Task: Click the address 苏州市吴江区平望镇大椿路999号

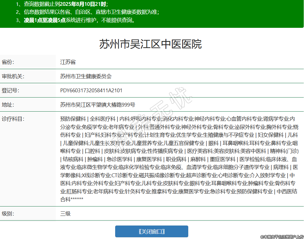Action: click(x=98, y=105)
